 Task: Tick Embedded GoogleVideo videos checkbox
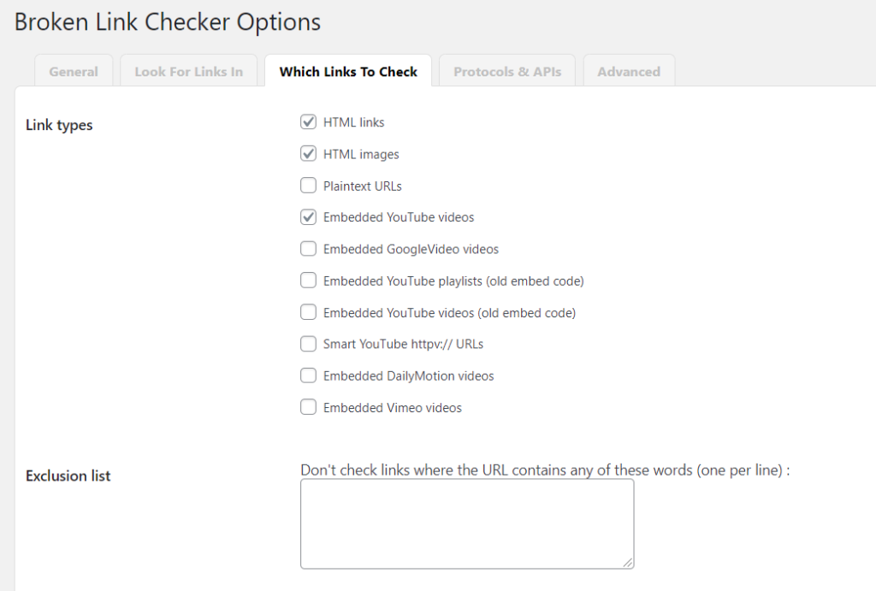[x=308, y=249]
